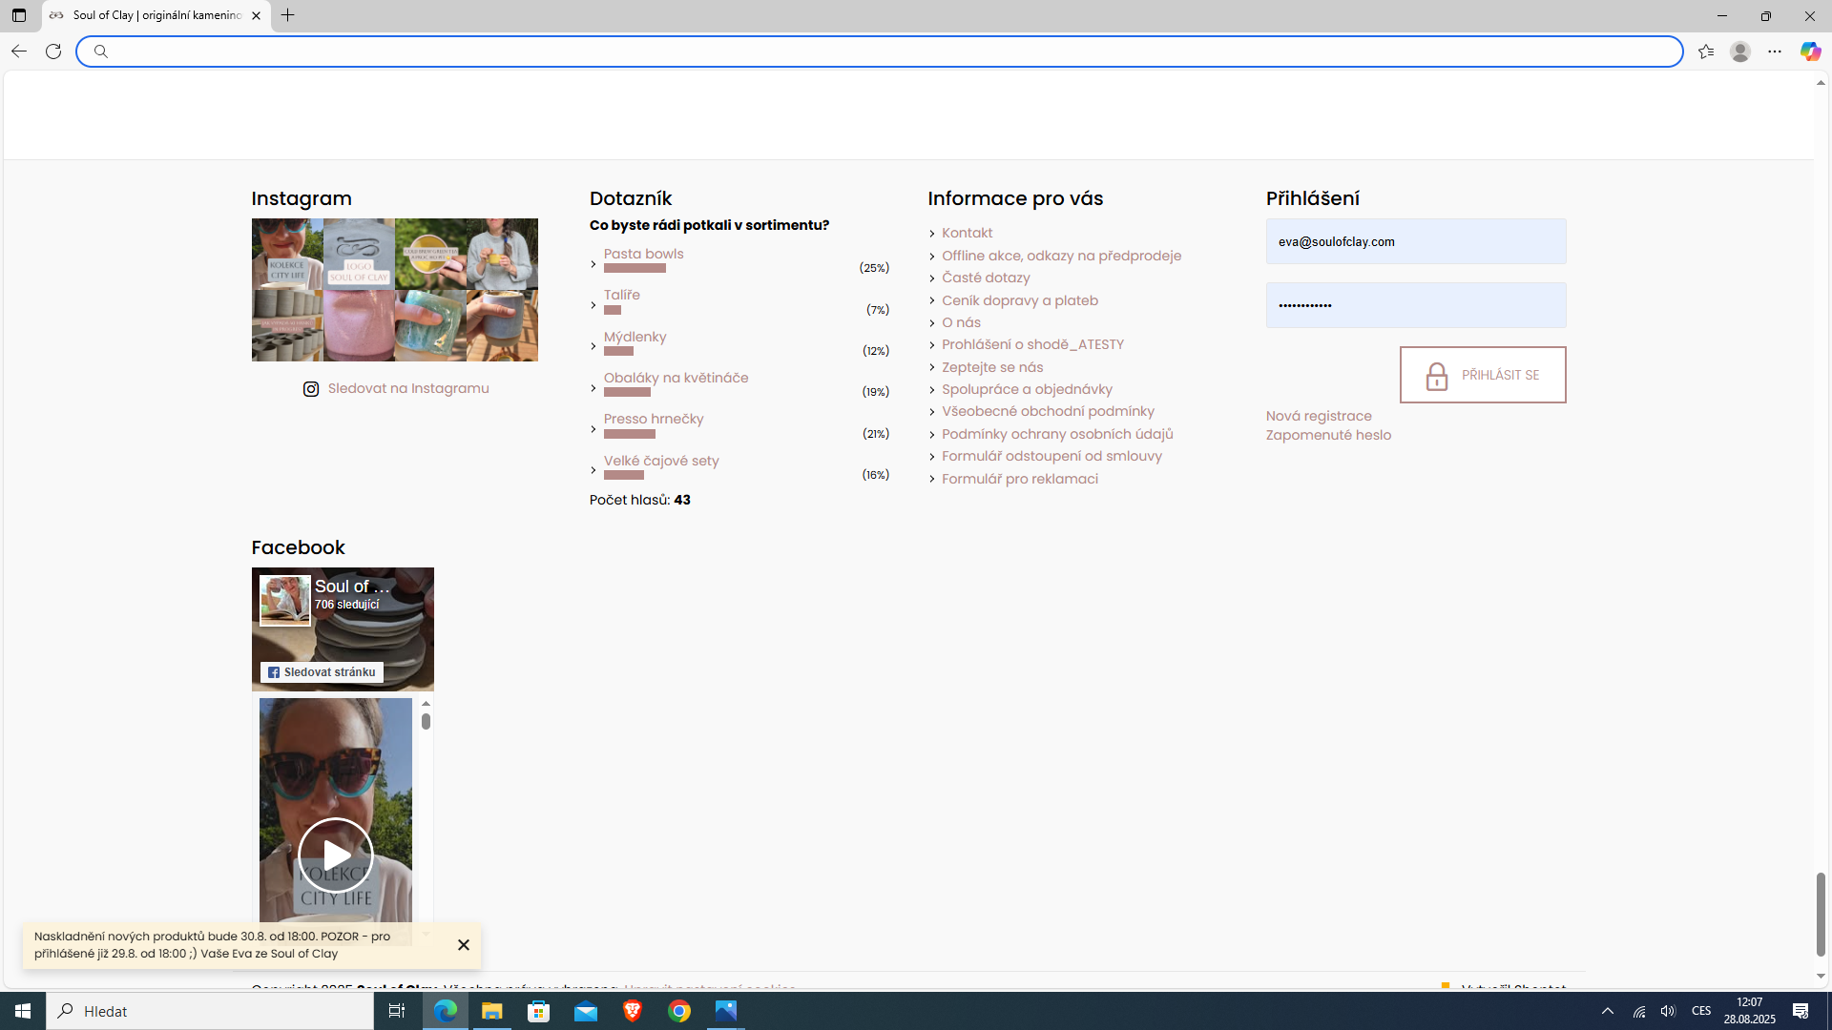
Task: Focus the browser address bar
Action: (879, 51)
